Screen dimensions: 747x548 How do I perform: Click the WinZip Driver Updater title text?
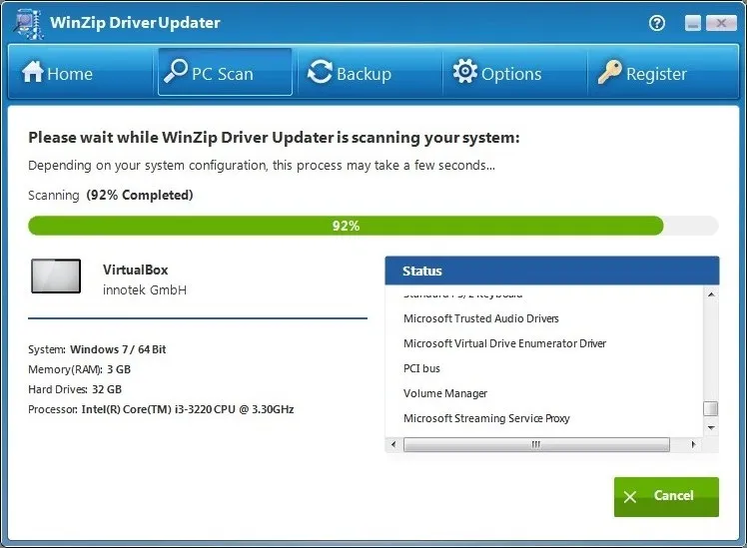coord(135,23)
